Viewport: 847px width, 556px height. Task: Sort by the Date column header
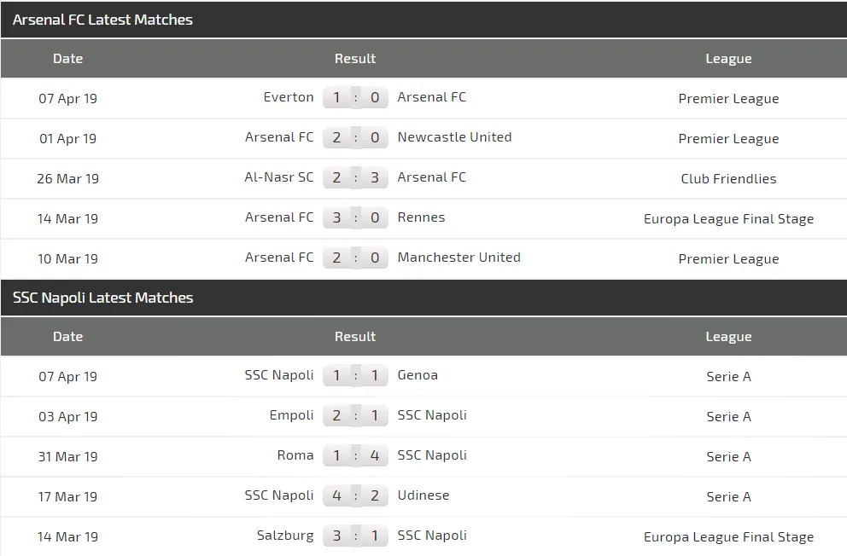click(68, 59)
